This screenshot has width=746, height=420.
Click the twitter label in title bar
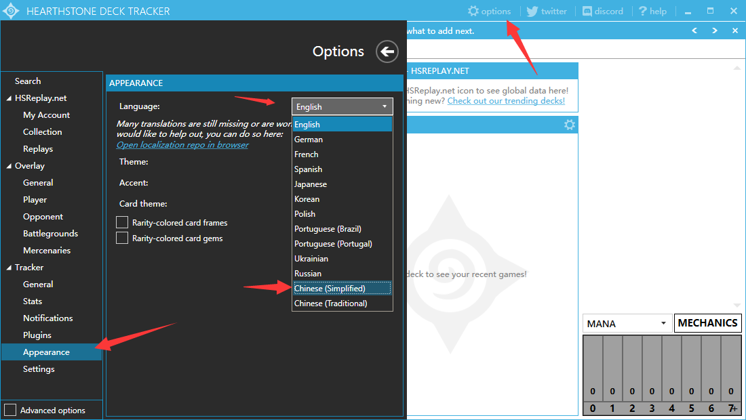554,12
